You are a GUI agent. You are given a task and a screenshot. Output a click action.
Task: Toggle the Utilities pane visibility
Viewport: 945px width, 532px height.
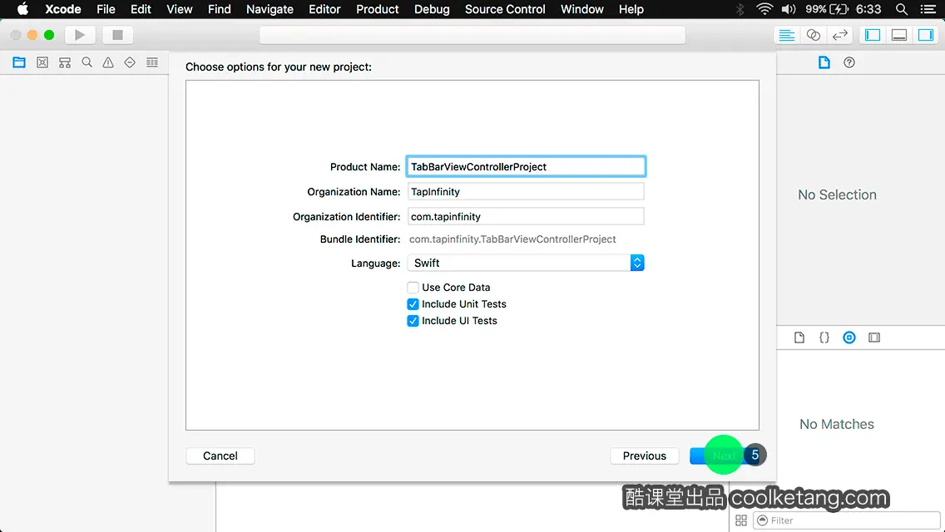click(926, 35)
